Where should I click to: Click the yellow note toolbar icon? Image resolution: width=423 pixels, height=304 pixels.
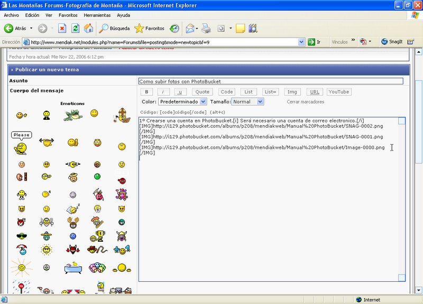coord(240,28)
